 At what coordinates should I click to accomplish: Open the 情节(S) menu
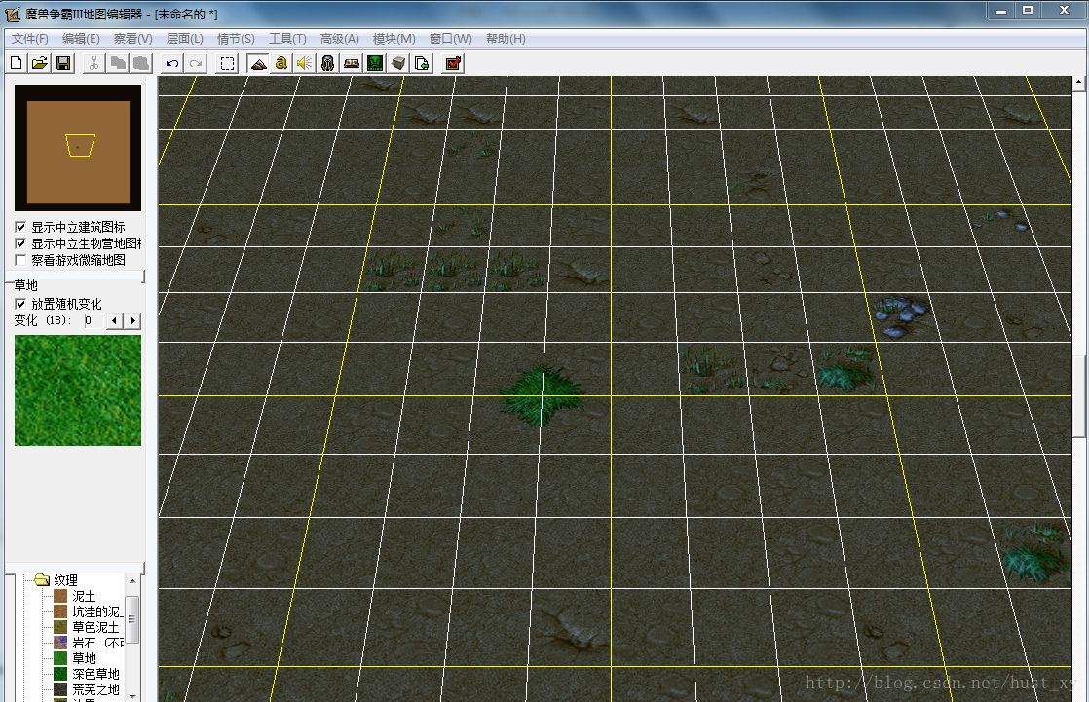click(x=236, y=39)
